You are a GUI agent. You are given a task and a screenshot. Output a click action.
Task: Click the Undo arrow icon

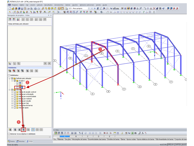pos(35,8)
